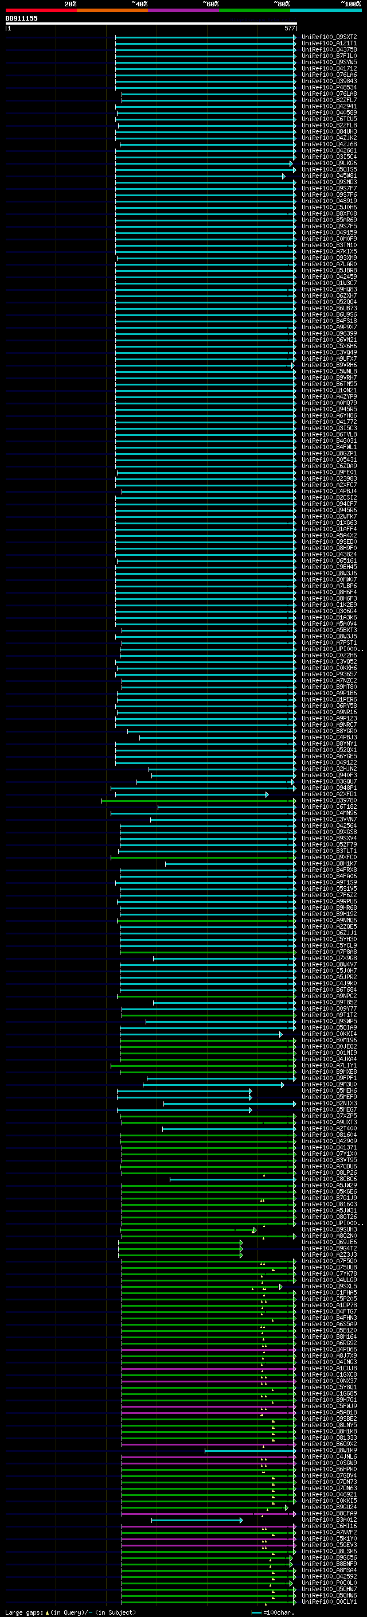Click the purple ~60% identity legend segment

coord(183,10)
